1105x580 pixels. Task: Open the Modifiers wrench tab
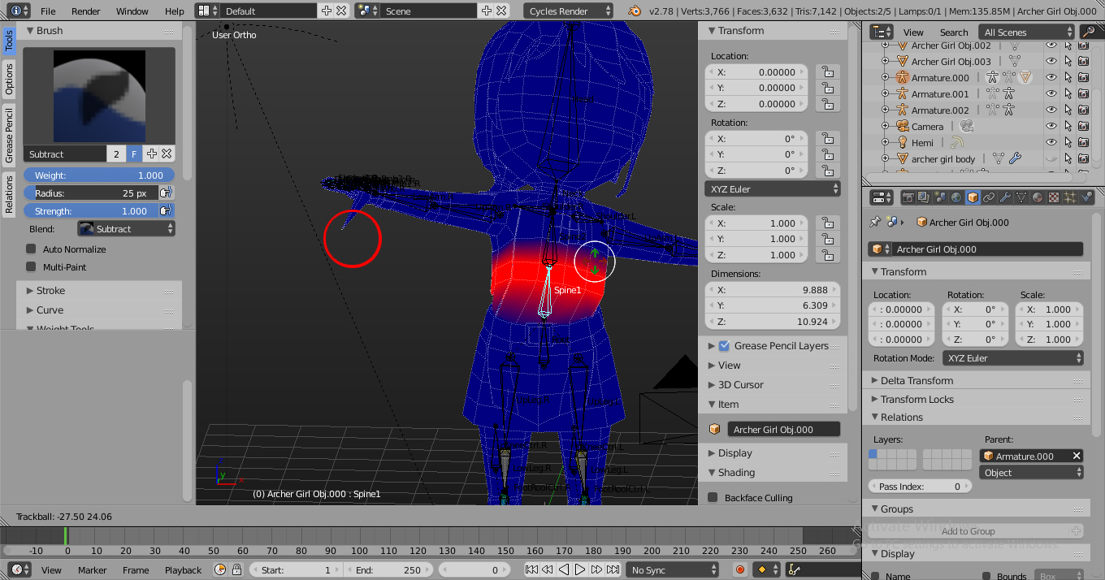click(x=1005, y=197)
